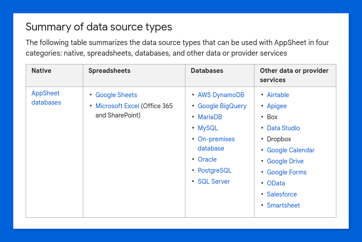Select the Google Drive link

click(285, 161)
